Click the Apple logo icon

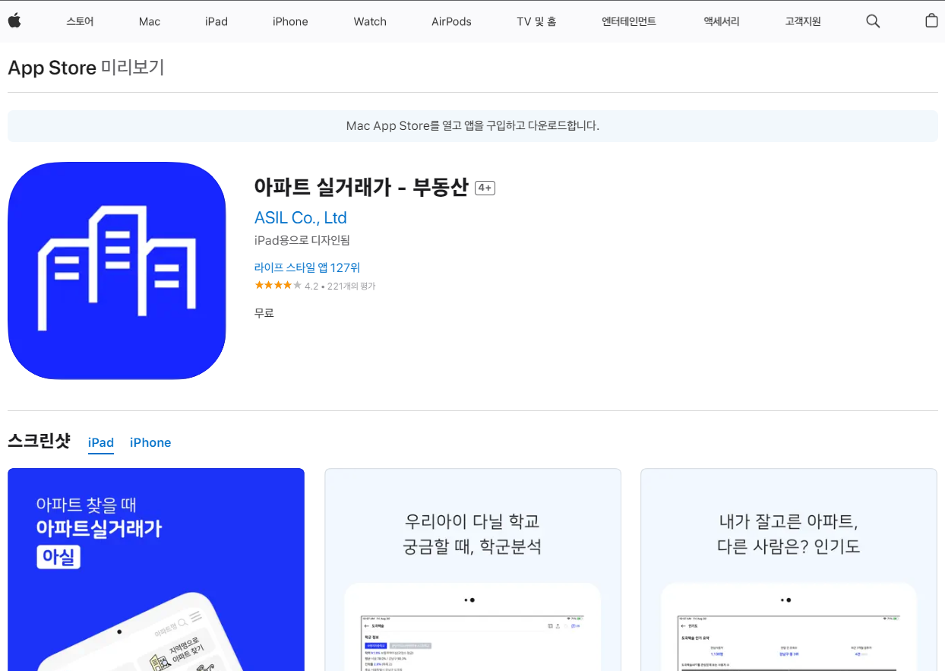click(x=14, y=21)
